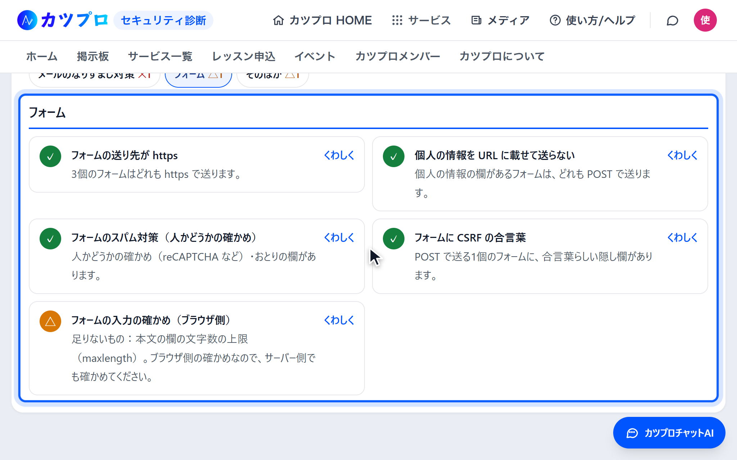737x460 pixels.
Task: Open the メディア menu
Action: tap(500, 20)
